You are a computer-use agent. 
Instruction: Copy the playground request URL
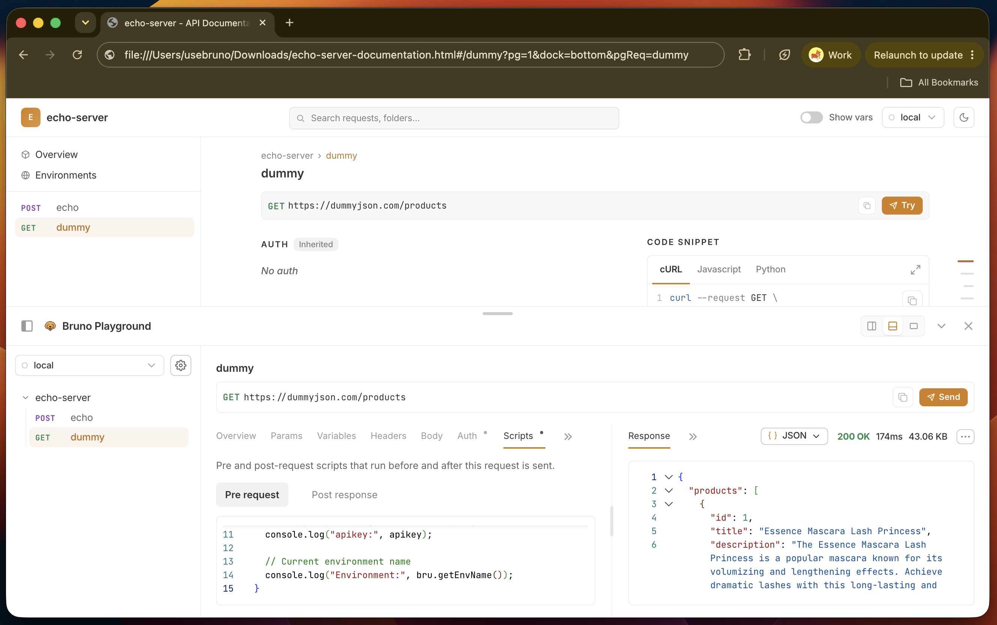903,397
